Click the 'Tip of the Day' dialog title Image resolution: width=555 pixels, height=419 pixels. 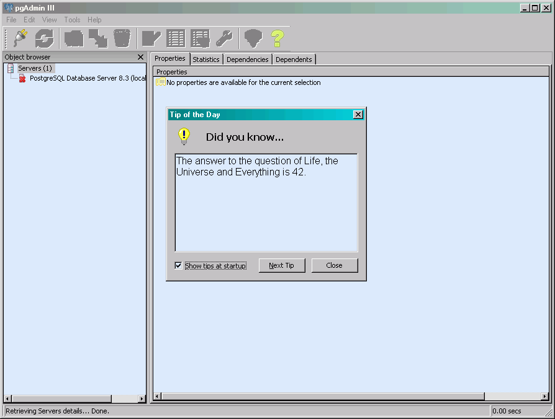pos(195,115)
